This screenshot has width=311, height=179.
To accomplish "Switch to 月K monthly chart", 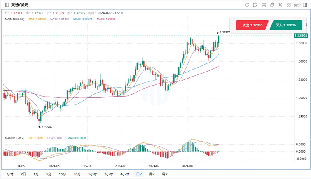I will pos(164,174).
